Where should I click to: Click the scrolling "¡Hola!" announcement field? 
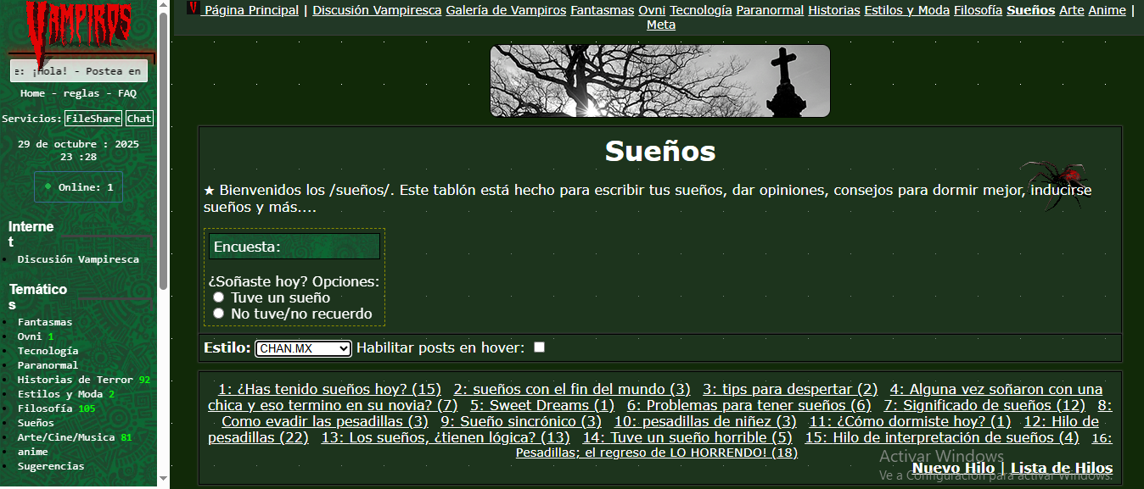pyautogui.click(x=78, y=71)
